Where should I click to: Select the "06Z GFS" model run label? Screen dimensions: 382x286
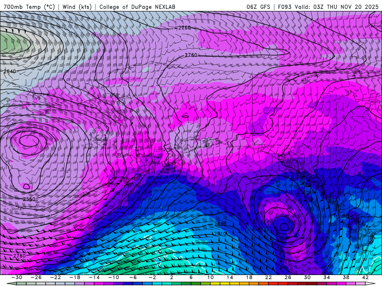pyautogui.click(x=258, y=7)
